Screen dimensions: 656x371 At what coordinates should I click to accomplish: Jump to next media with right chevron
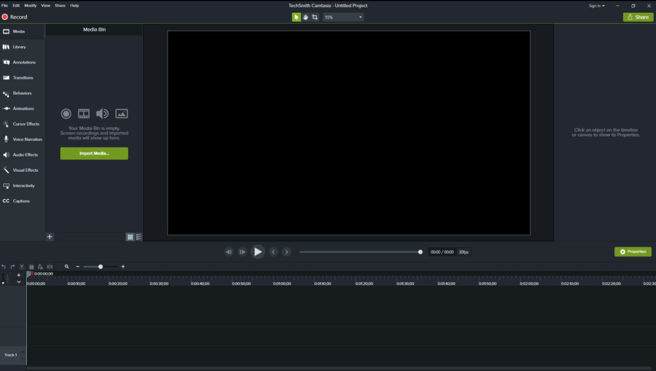[x=286, y=252]
